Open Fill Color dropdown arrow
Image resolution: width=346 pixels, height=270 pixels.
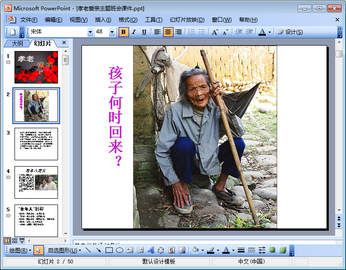click(x=202, y=250)
